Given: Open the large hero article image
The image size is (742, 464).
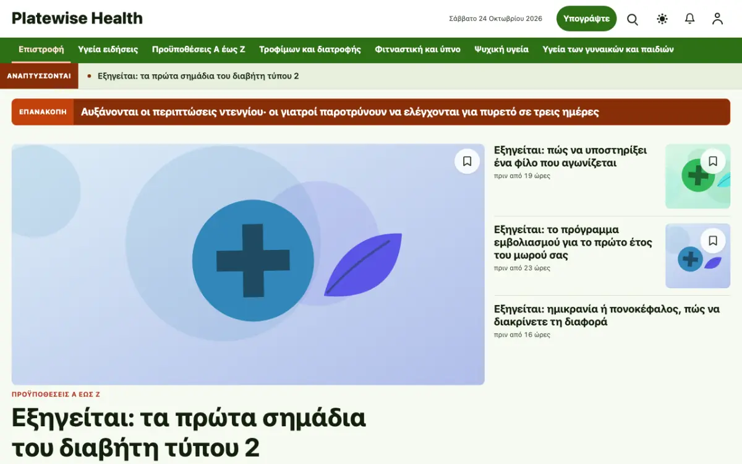Looking at the screenshot, I should pos(248,264).
